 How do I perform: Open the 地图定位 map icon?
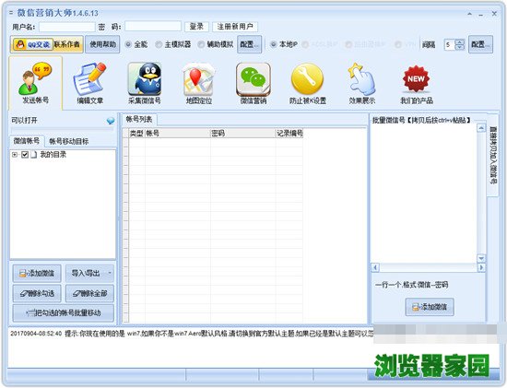198,84
